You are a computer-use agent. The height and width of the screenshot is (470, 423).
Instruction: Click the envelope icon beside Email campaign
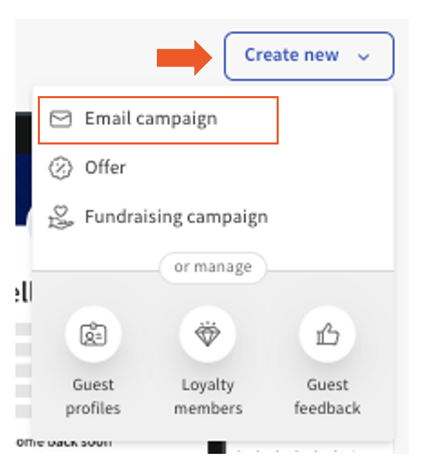pos(61,119)
